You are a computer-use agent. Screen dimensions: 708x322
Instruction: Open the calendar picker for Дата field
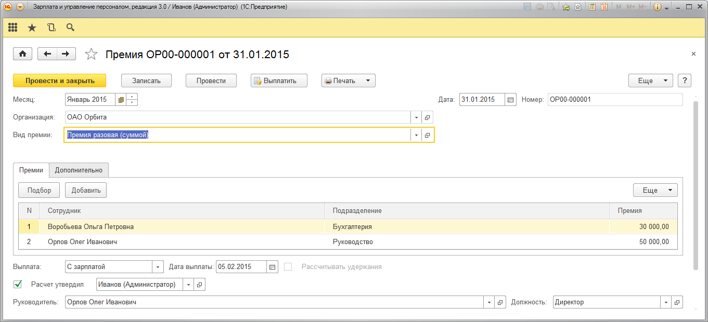coord(510,100)
